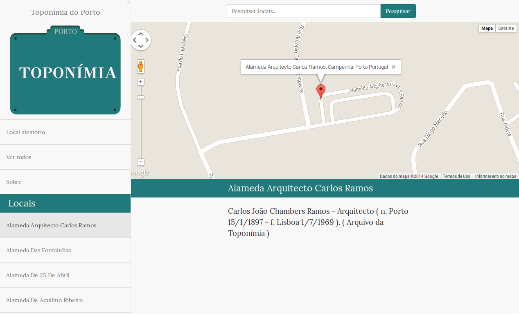Image resolution: width=519 pixels, height=314 pixels.
Task: Click the map zoom slider handle
Action: pyautogui.click(x=141, y=97)
